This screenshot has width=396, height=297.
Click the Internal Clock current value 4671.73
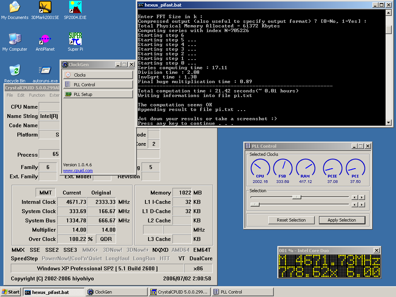(x=72, y=202)
